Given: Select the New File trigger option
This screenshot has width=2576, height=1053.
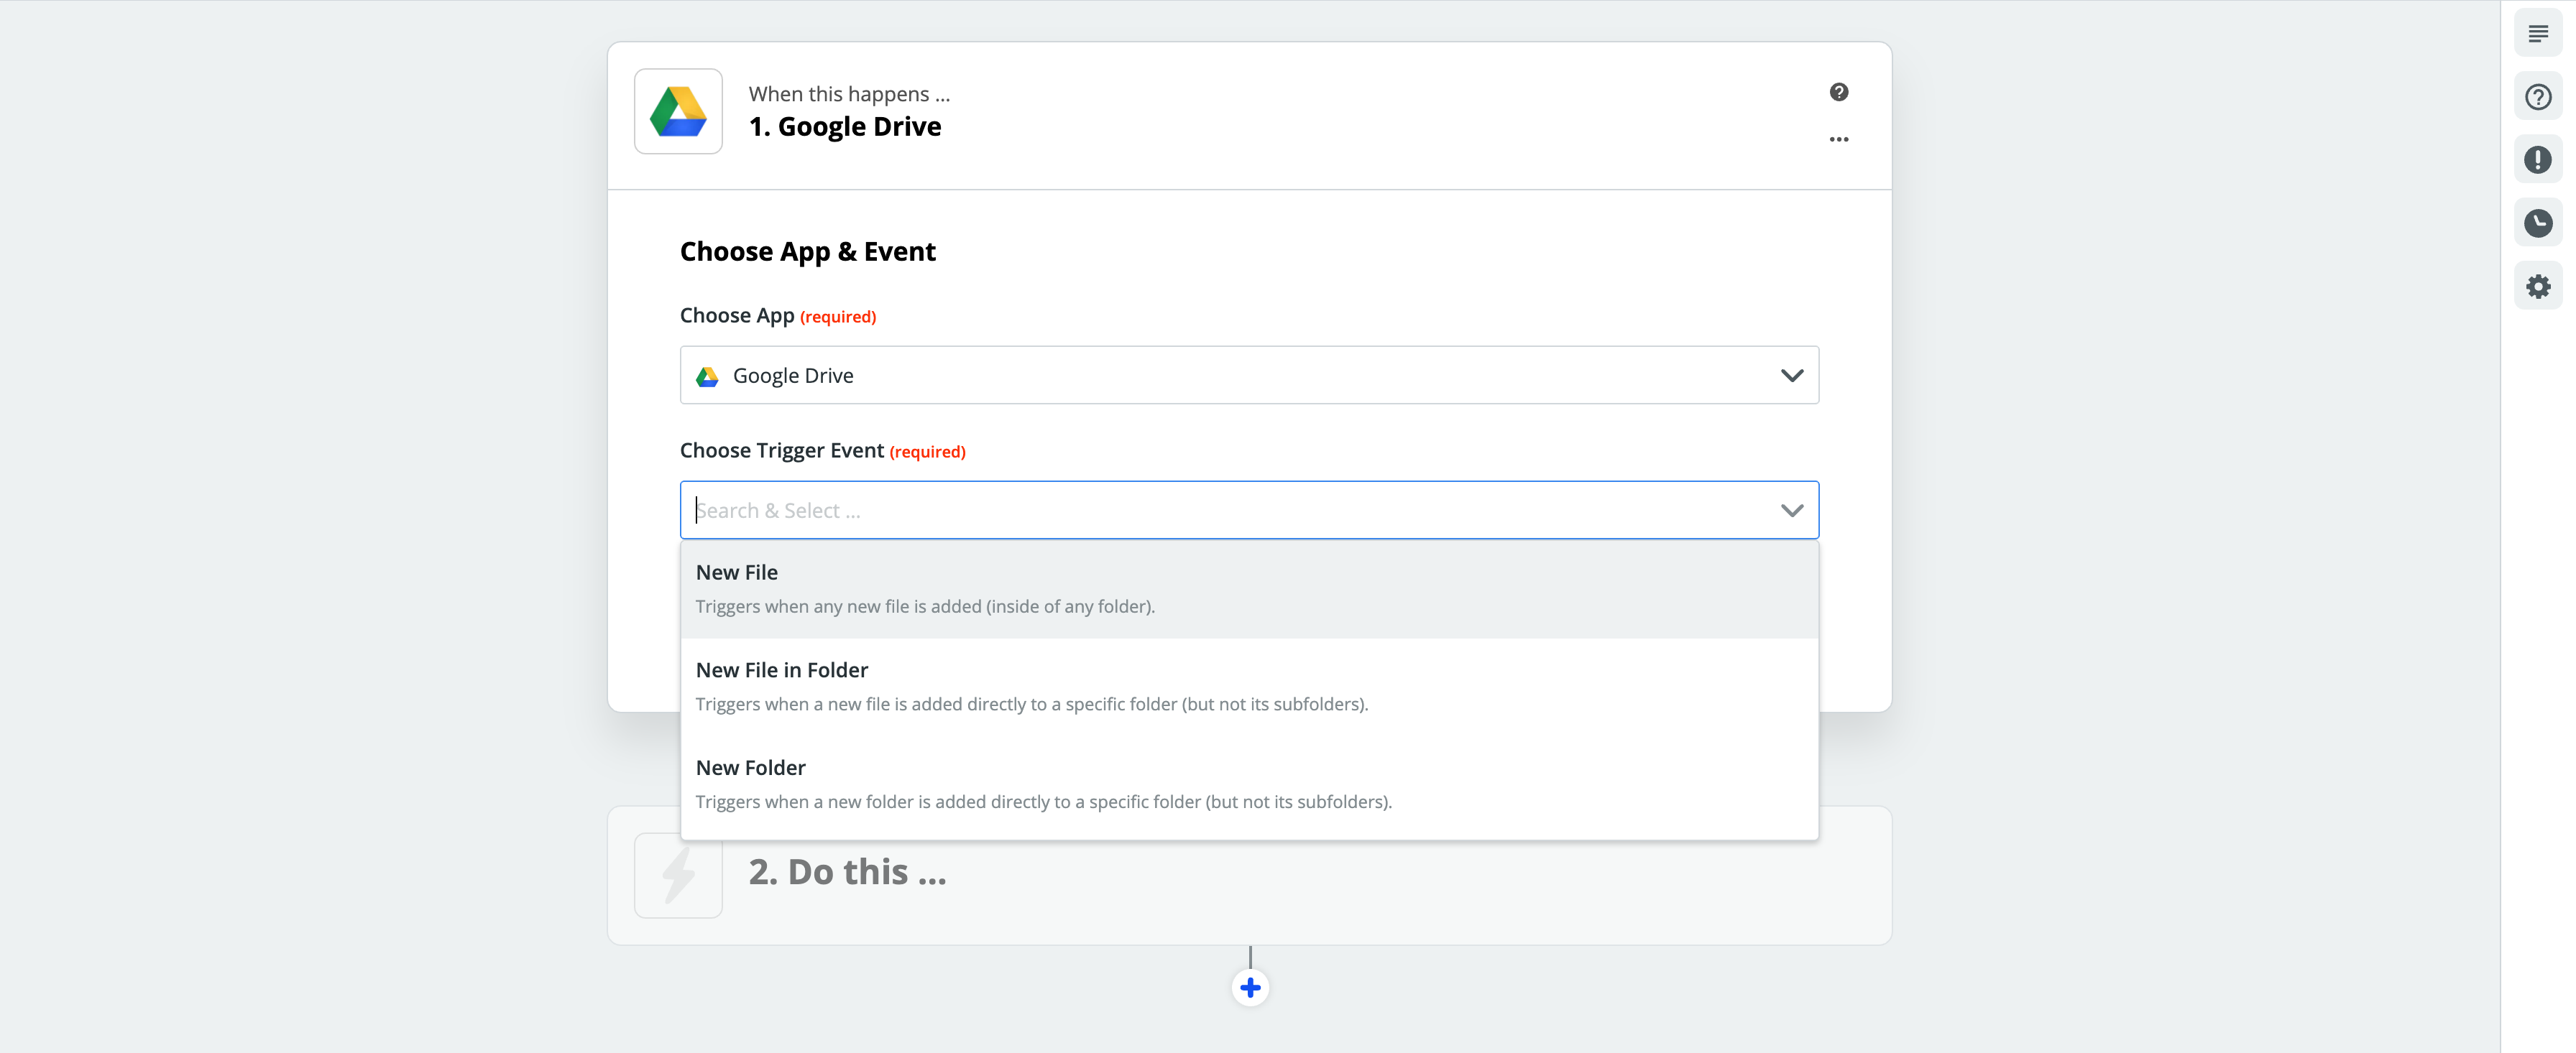Looking at the screenshot, I should [x=1249, y=588].
